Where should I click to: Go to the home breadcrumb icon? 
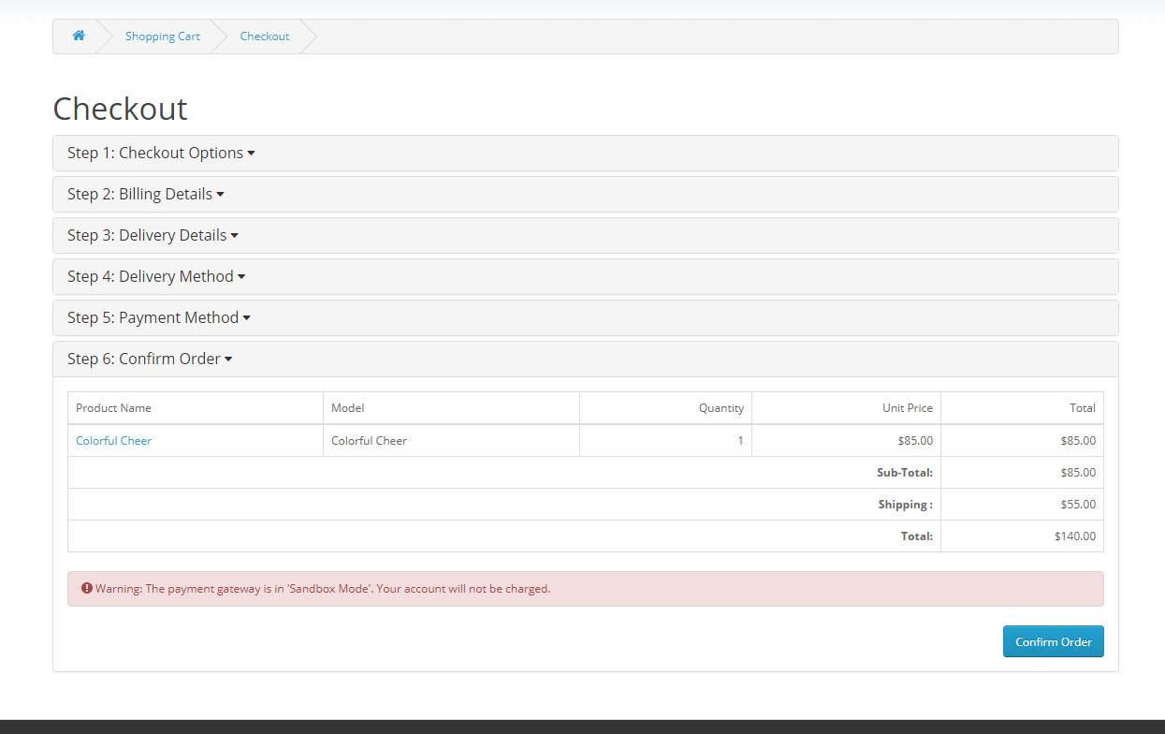tap(79, 36)
